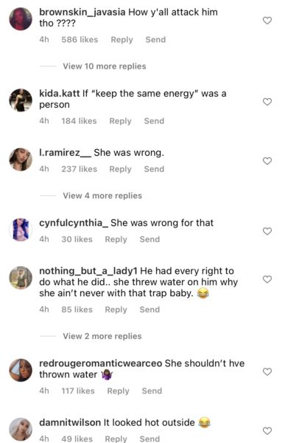Like damnitwilson's "looked hot outside" comment

point(267,430)
